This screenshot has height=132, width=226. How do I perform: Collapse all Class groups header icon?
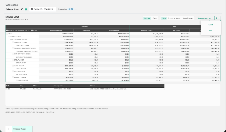click(x=32, y=30)
